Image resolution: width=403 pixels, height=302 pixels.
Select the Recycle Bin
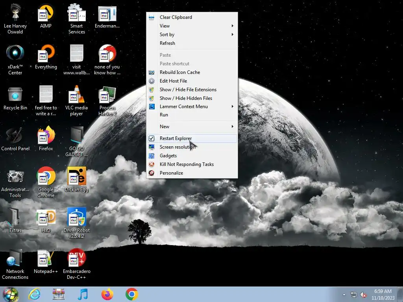tap(15, 98)
